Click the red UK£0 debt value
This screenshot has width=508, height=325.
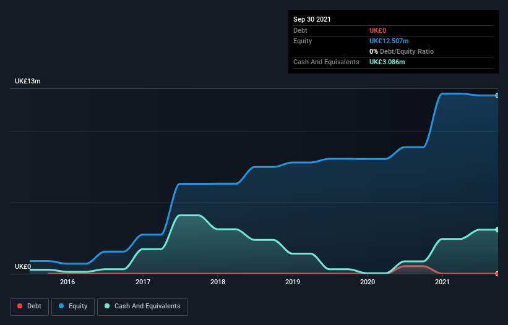(x=378, y=30)
